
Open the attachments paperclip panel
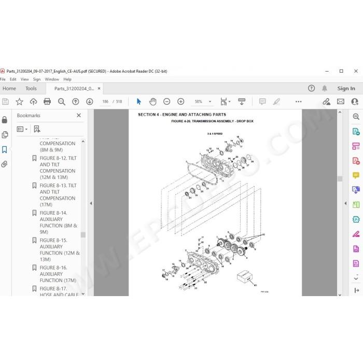tap(5, 164)
